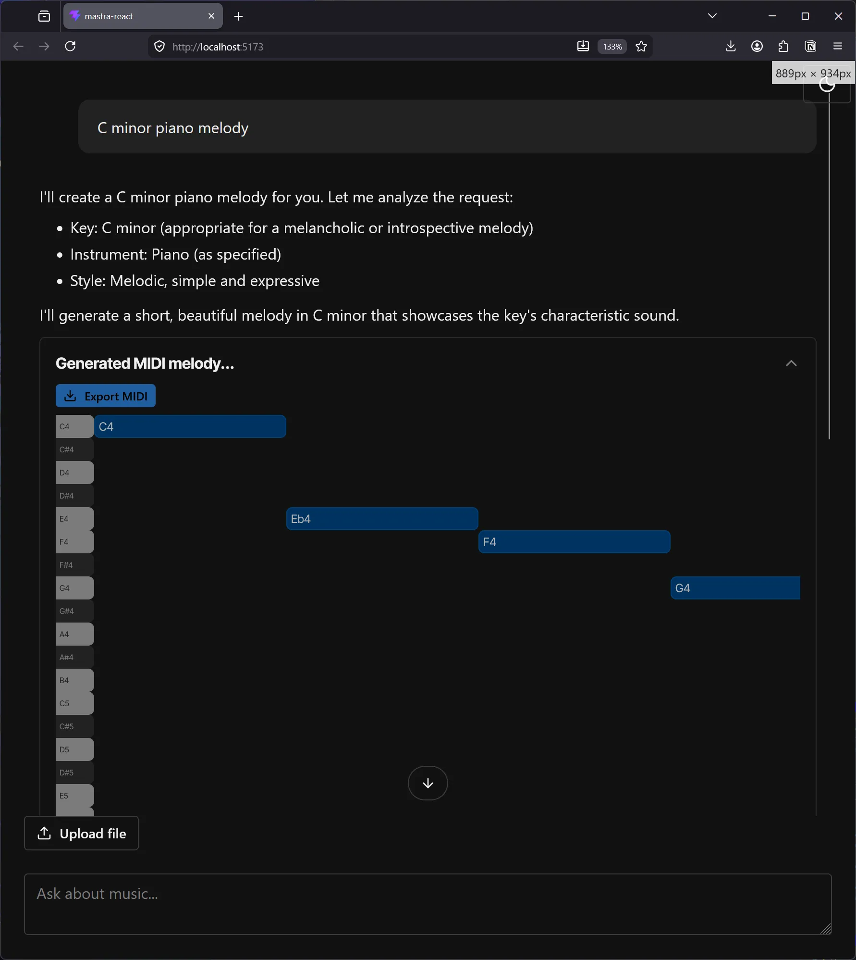The image size is (856, 960).
Task: Open the tab overview panel
Action: point(44,16)
